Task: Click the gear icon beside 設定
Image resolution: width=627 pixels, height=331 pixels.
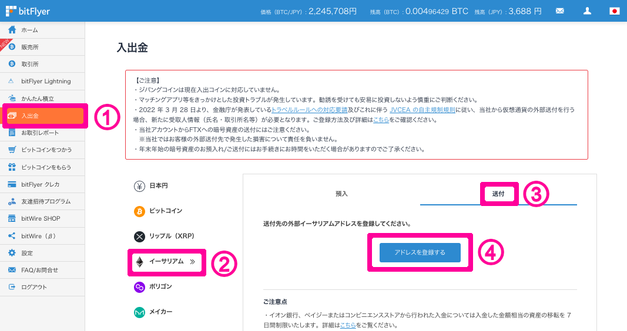Action: click(x=12, y=253)
